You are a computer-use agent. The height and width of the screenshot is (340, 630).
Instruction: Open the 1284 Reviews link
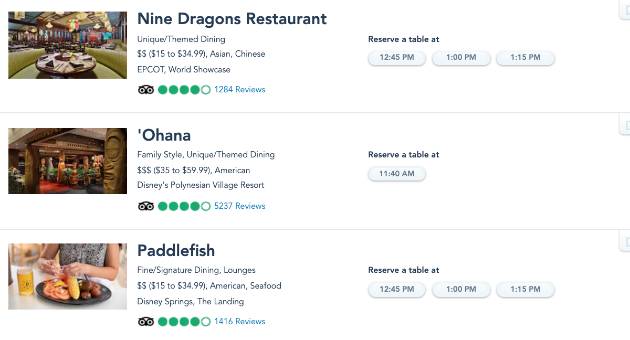pyautogui.click(x=239, y=90)
